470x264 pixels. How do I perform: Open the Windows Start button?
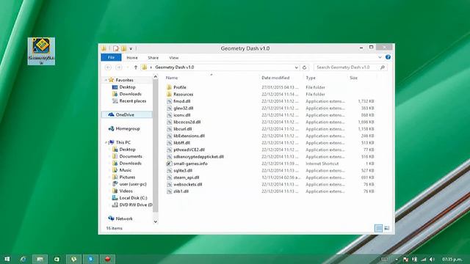pos(7,259)
